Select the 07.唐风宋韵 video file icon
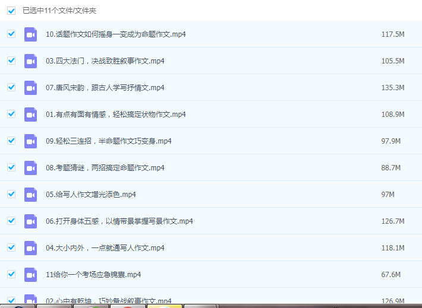 coord(30,88)
